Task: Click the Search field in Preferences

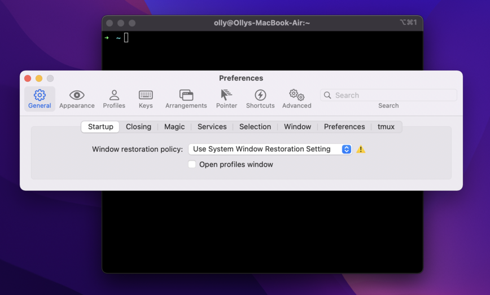Action: pyautogui.click(x=393, y=95)
